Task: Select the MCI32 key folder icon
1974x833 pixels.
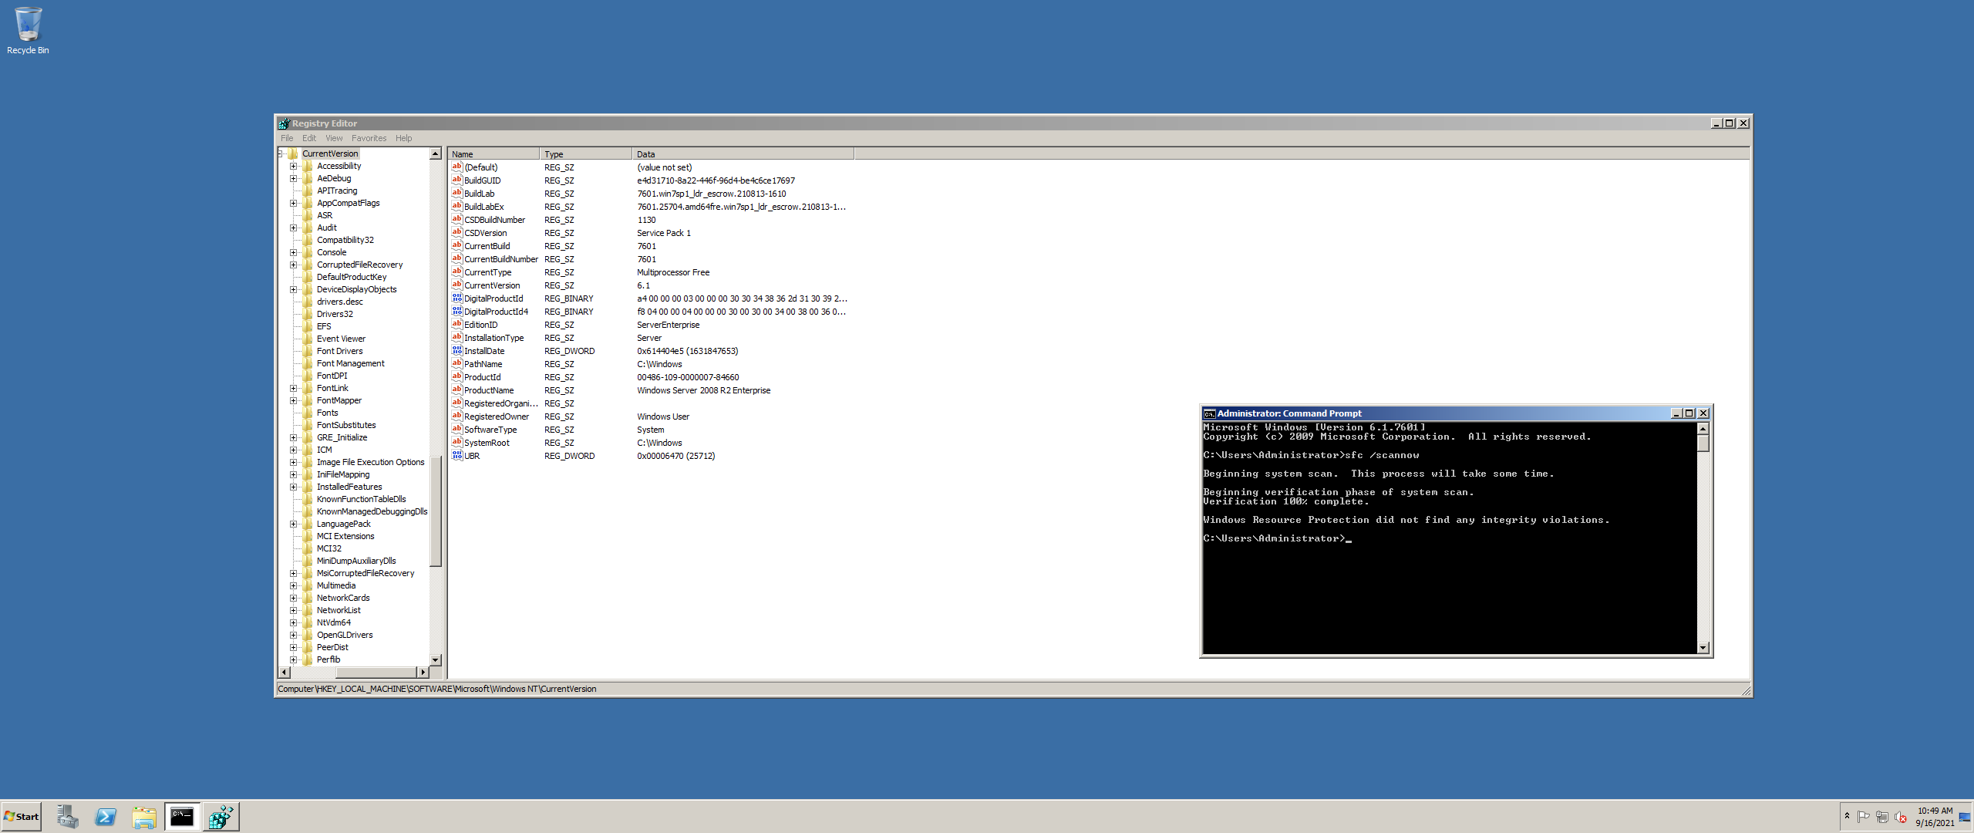Action: tap(308, 548)
